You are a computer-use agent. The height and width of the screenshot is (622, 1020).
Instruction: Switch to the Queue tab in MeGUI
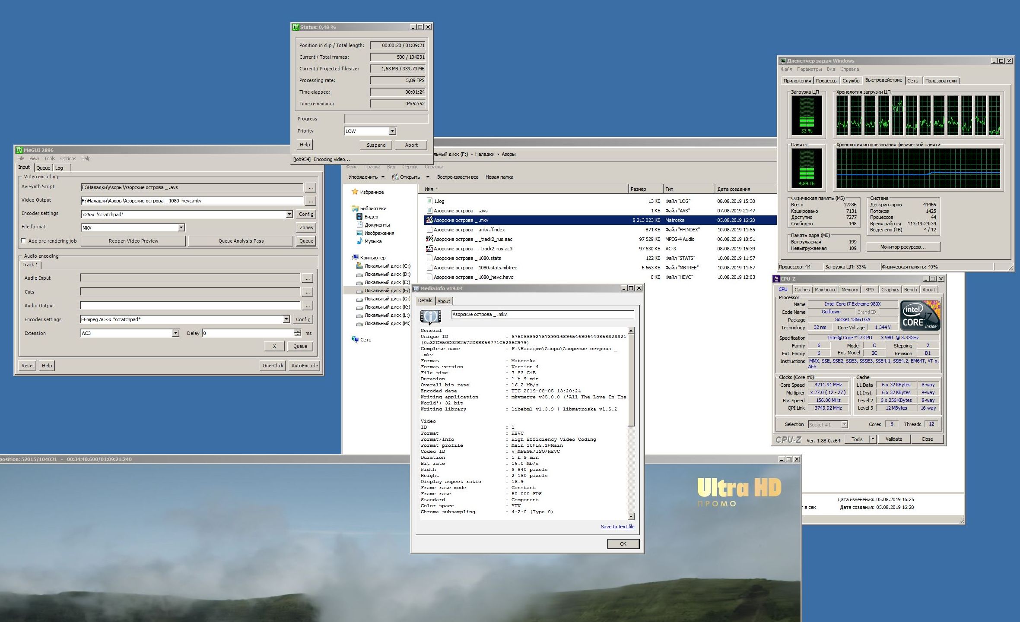coord(43,168)
